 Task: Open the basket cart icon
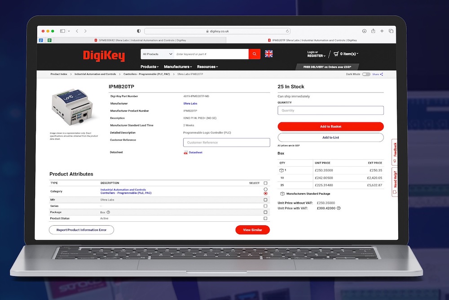tap(336, 54)
